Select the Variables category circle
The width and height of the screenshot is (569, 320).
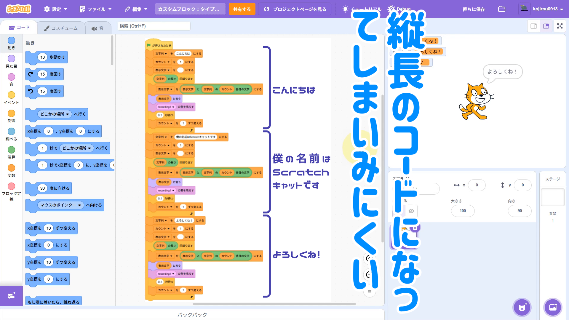11,168
